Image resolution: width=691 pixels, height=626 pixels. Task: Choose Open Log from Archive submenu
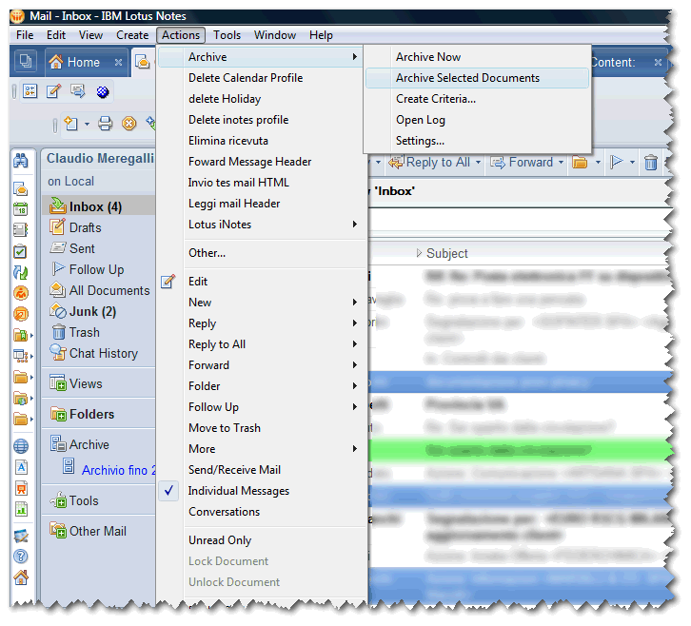coord(477,120)
